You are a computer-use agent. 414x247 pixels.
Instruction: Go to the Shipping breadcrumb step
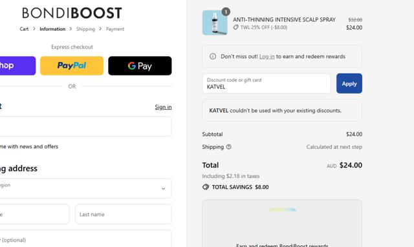click(x=85, y=29)
